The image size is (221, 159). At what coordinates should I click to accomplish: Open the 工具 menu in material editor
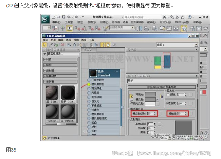(91, 40)
